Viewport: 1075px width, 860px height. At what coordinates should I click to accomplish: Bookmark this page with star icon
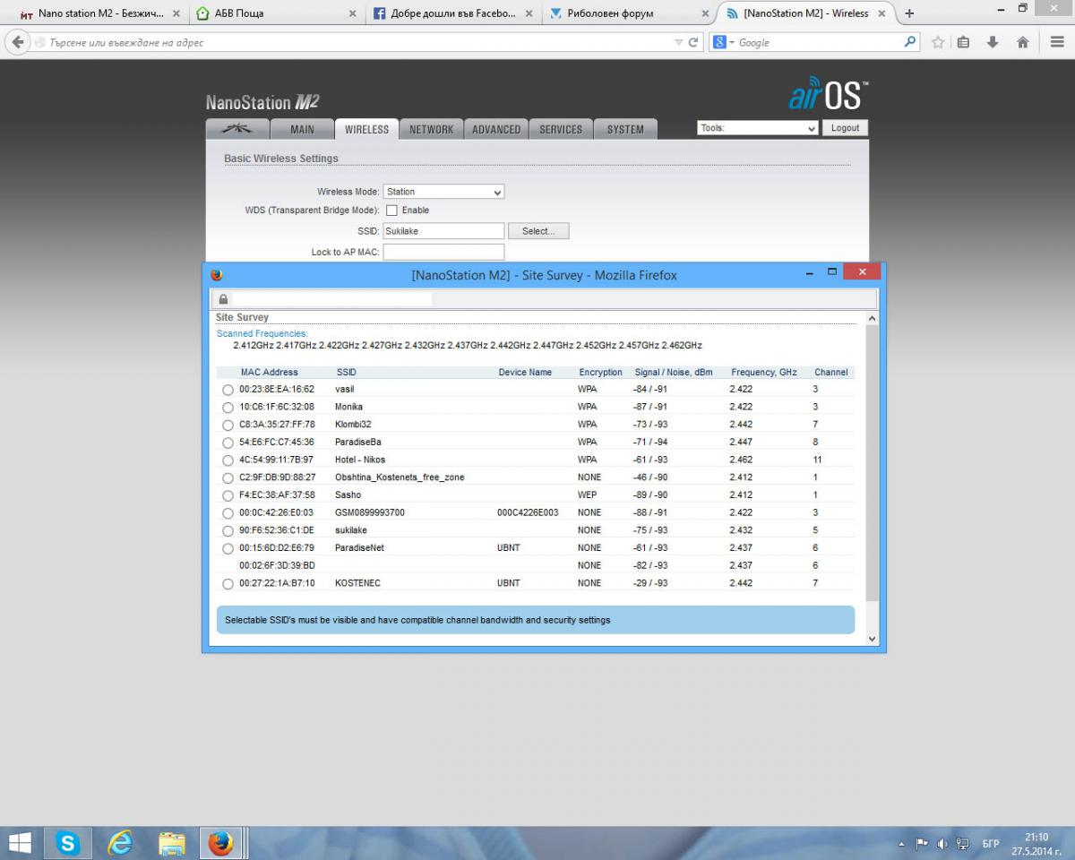[938, 42]
